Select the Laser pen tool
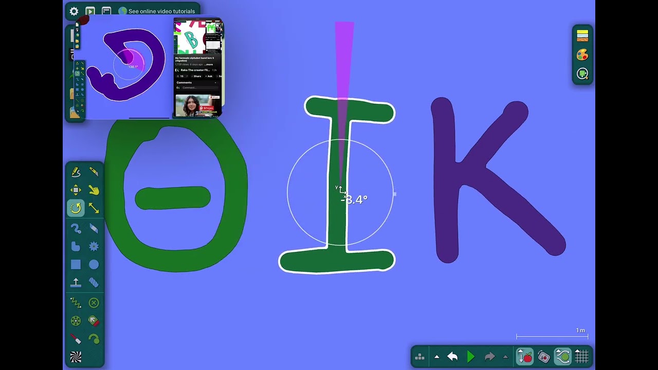Screen dimensions: 658x370 tap(76, 339)
